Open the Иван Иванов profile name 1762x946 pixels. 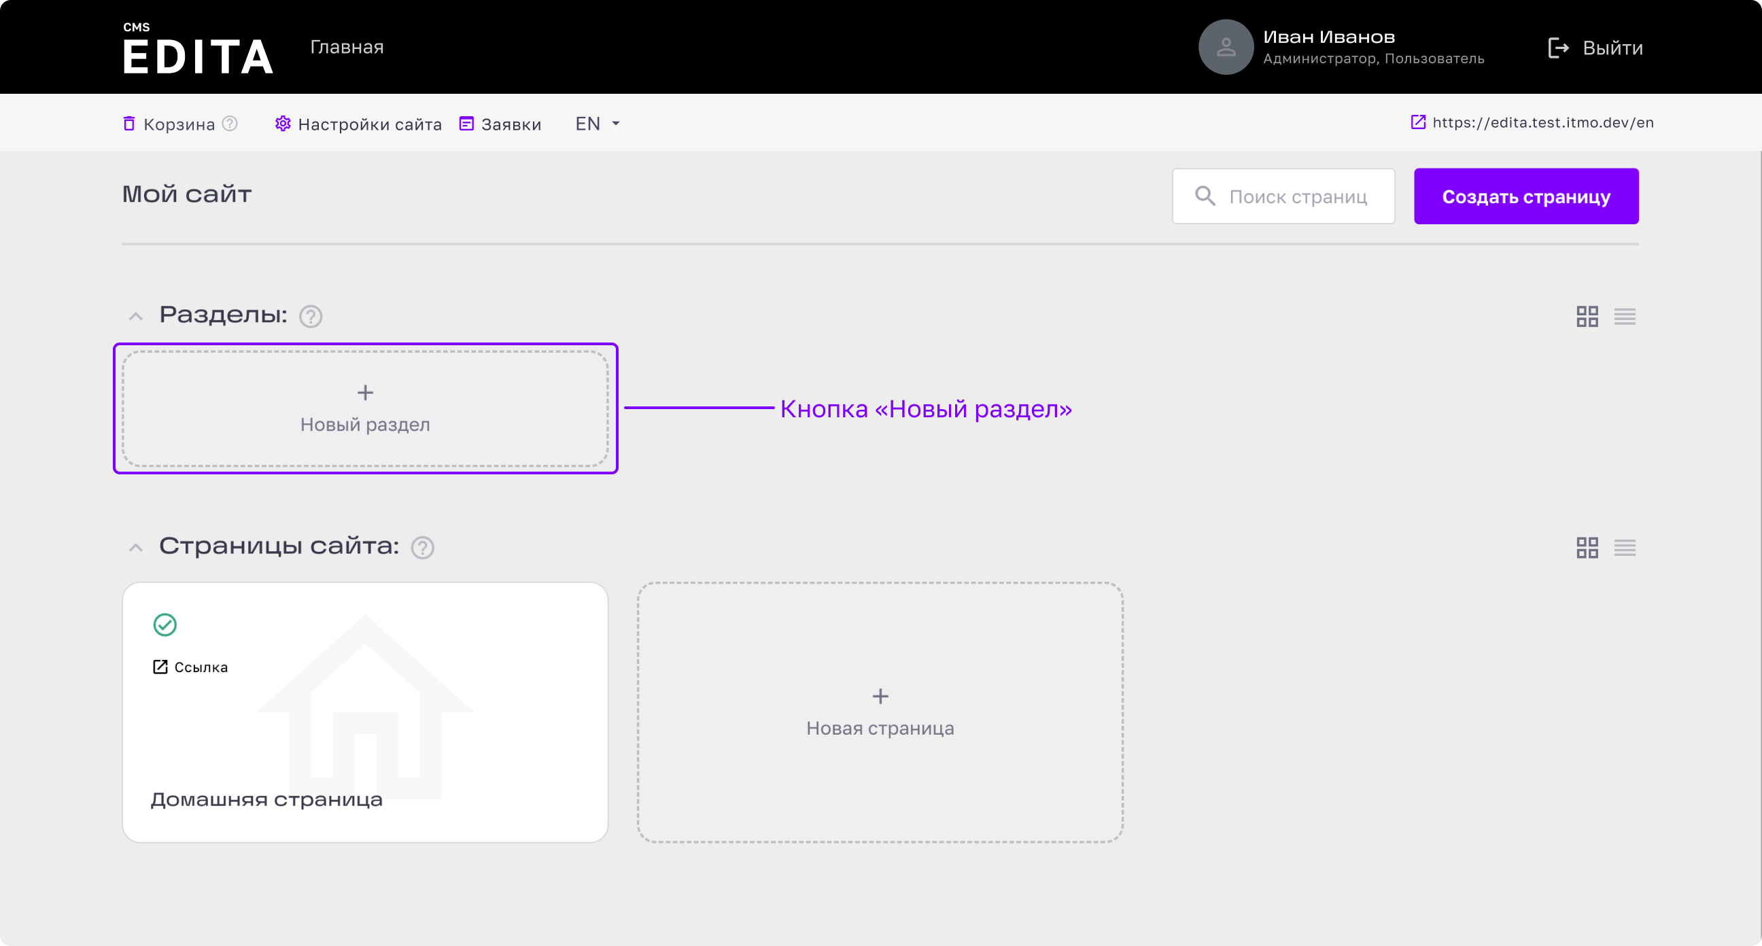(x=1328, y=37)
